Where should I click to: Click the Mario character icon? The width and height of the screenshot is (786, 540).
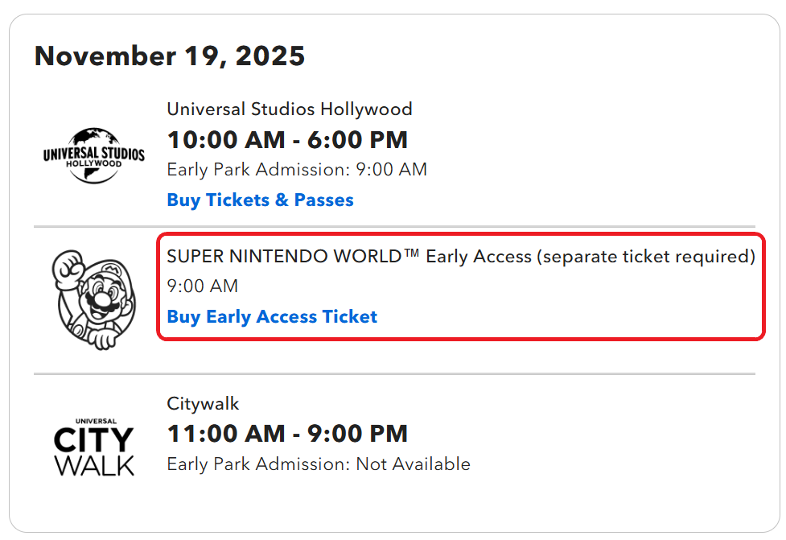pyautogui.click(x=94, y=300)
